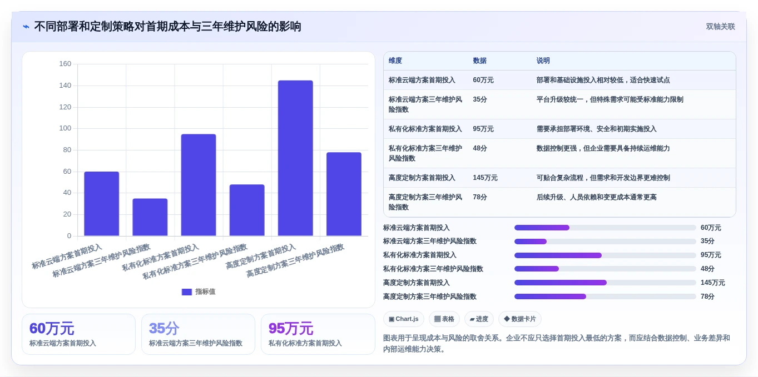This screenshot has width=758, height=377.
Task: Click table cell 78分
Action: (480, 197)
